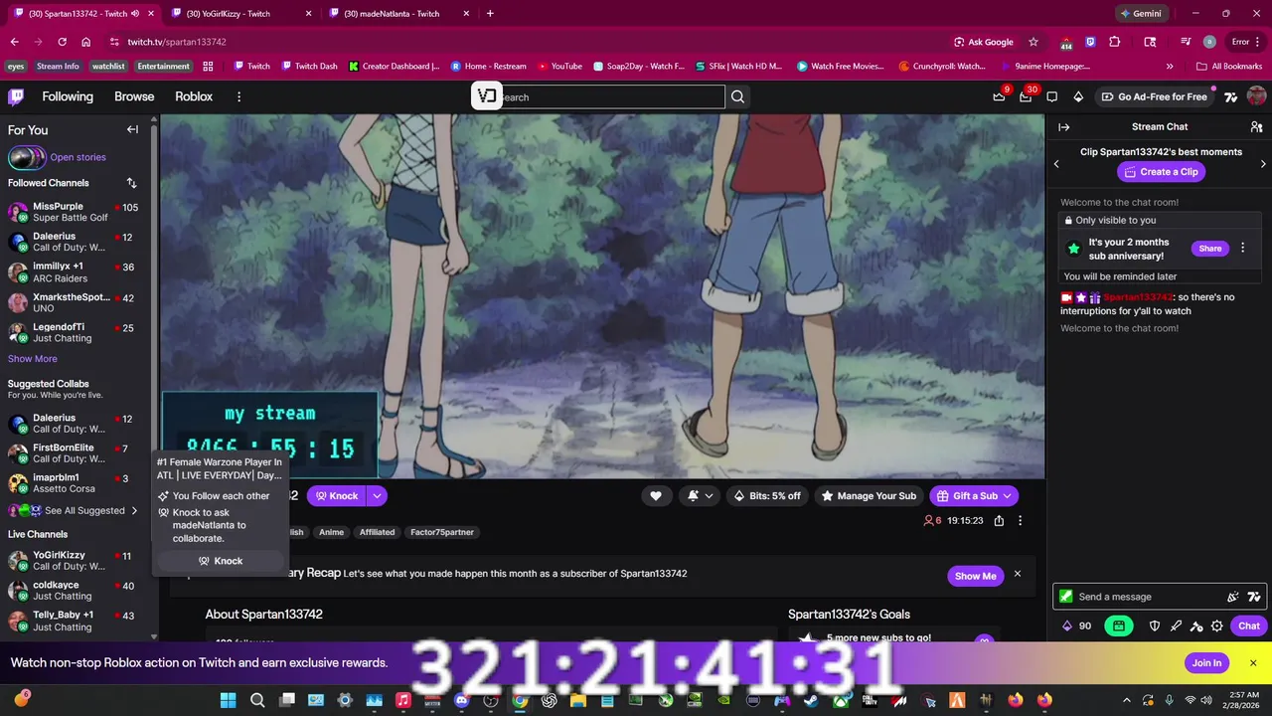The image size is (1272, 716).
Task: Open Discord from the Windows taskbar
Action: (461, 700)
